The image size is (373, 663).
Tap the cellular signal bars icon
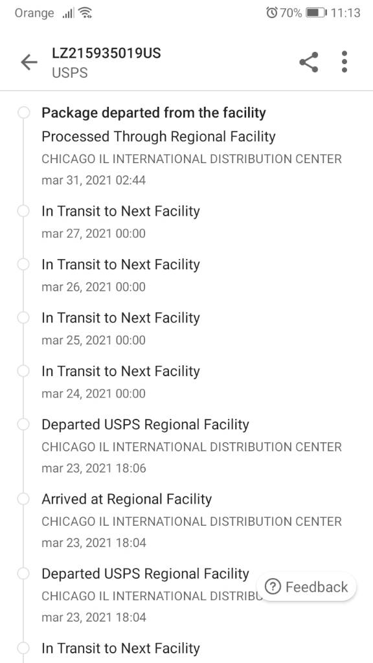click(68, 14)
